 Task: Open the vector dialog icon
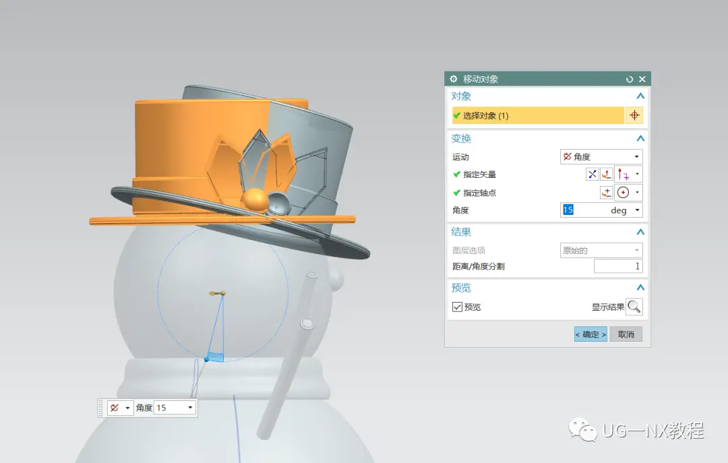pos(607,174)
